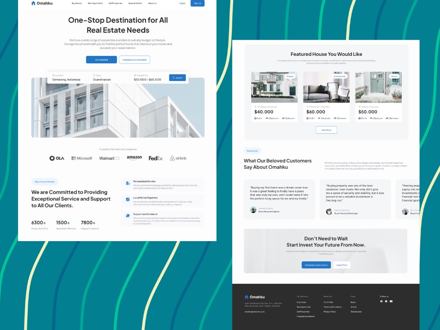Click the Walmart company logo

110,158
